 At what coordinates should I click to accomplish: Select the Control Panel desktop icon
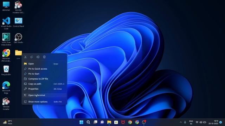point(18,22)
